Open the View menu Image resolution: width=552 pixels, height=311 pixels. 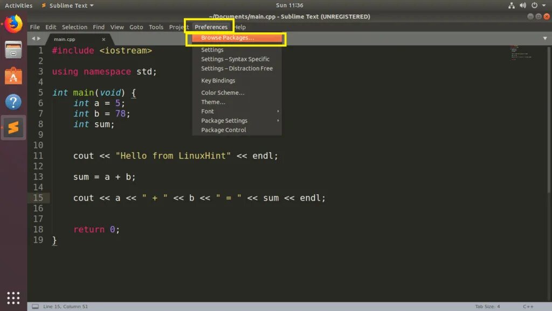point(117,27)
